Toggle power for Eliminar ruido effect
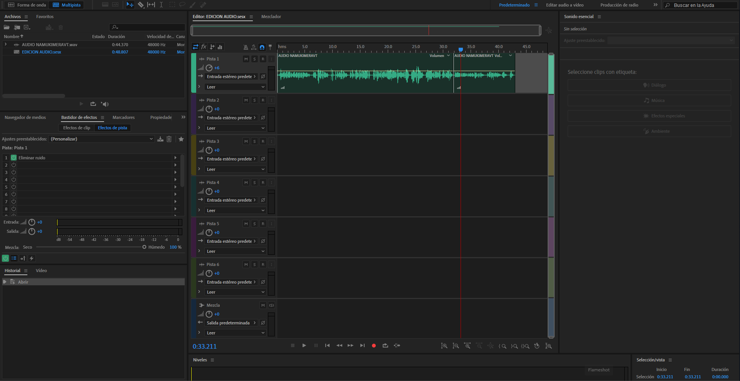Image resolution: width=740 pixels, height=381 pixels. pos(13,158)
